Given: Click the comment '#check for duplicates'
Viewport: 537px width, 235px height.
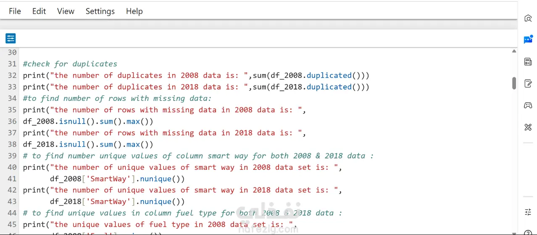Looking at the screenshot, I should [70, 64].
